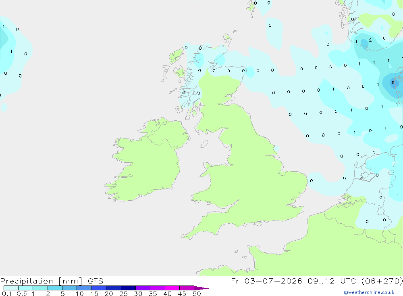Click the '20' legend scale label
Screen dimensions: 403x296
[109, 294]
